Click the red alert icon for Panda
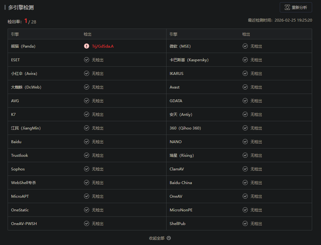Image resolution: width=321 pixels, height=245 pixels. 87,46
